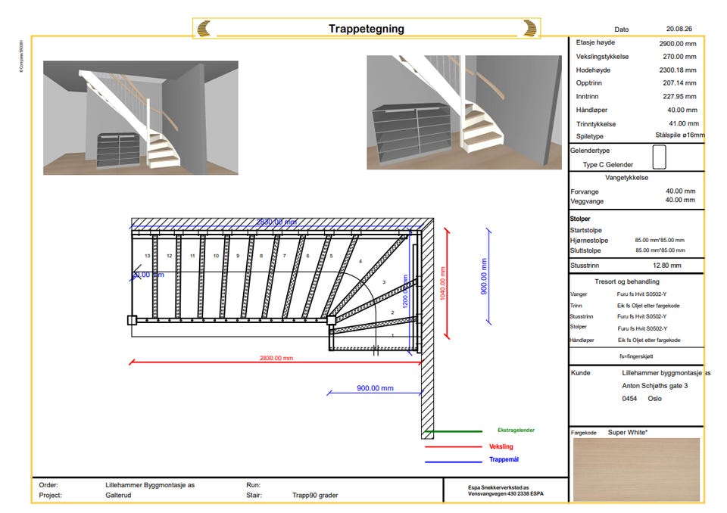Viewport: 727px width, 513px height.
Task: Click the spiral staircase icon right of Trappetegning
Action: (x=530, y=28)
